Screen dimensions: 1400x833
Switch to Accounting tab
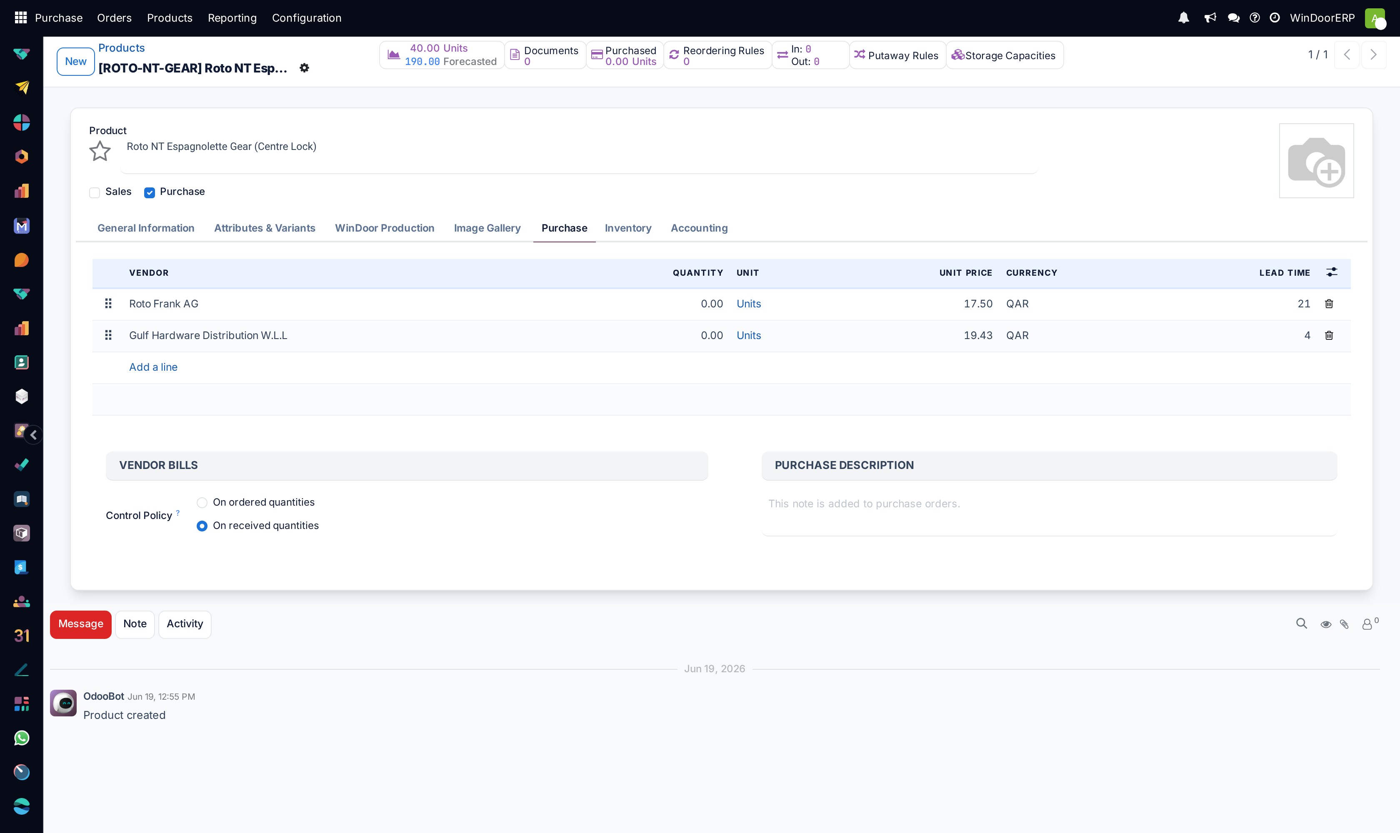pos(699,228)
